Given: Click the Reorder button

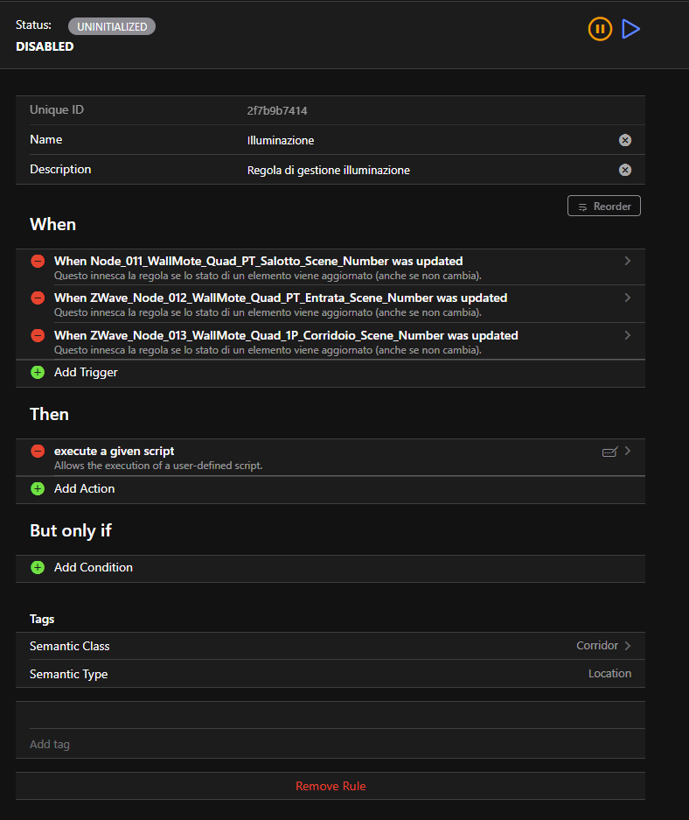Looking at the screenshot, I should click(x=603, y=206).
